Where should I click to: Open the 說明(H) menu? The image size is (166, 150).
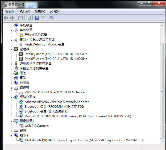click(55, 11)
